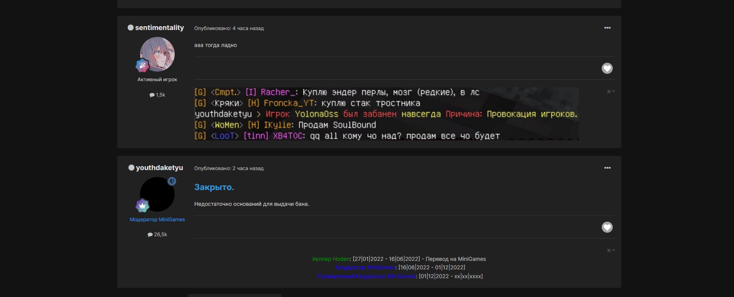Open 'Модератор MiniGames' group link
This screenshot has height=297, width=734.
coord(157,219)
